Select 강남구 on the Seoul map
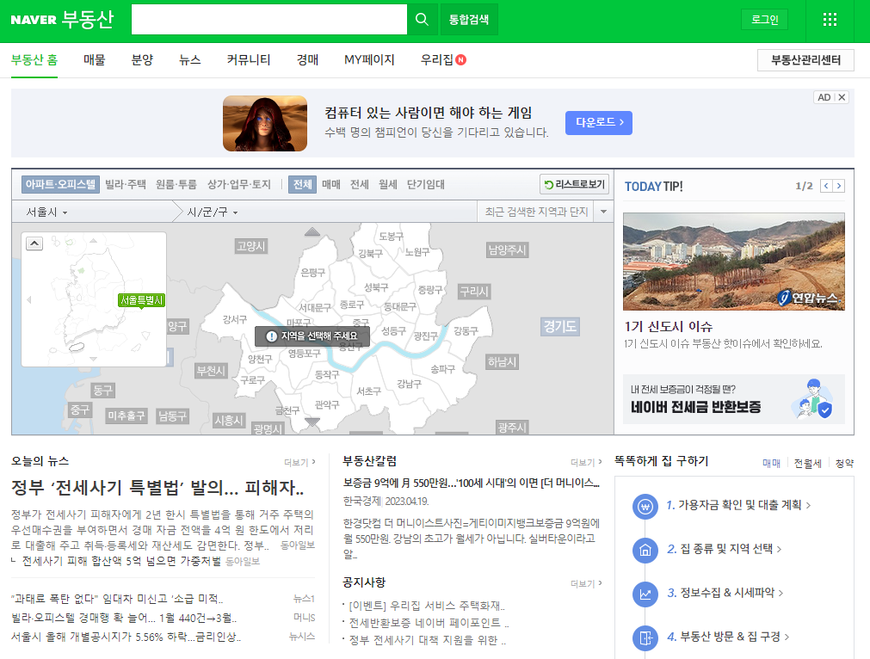Viewport: 870px width, 659px height. click(410, 384)
